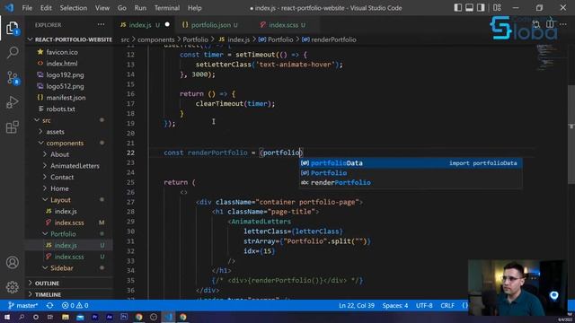
Task: Open the View menu
Action: (102, 8)
